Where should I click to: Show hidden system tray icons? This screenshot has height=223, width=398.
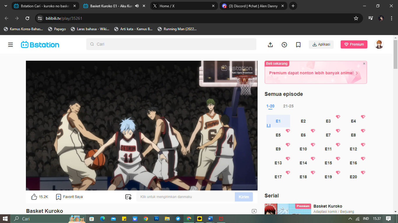click(x=350, y=219)
